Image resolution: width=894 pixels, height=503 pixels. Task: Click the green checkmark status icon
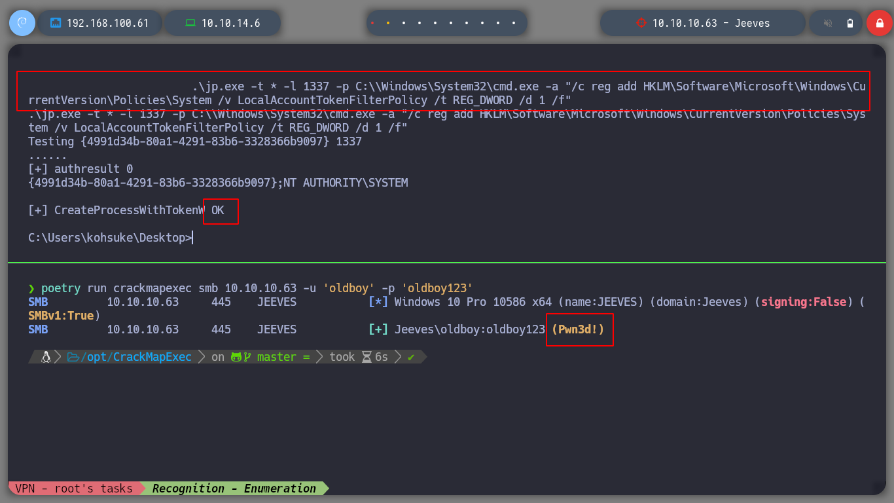click(411, 357)
